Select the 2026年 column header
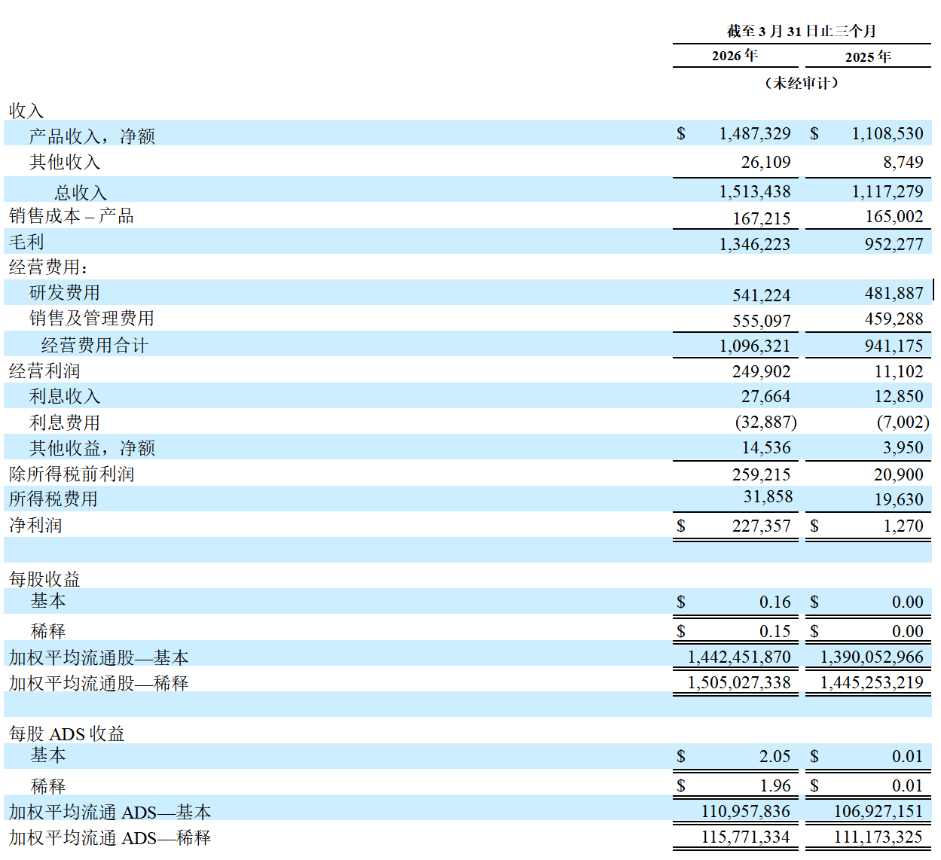This screenshot has height=860, width=941. 735,56
